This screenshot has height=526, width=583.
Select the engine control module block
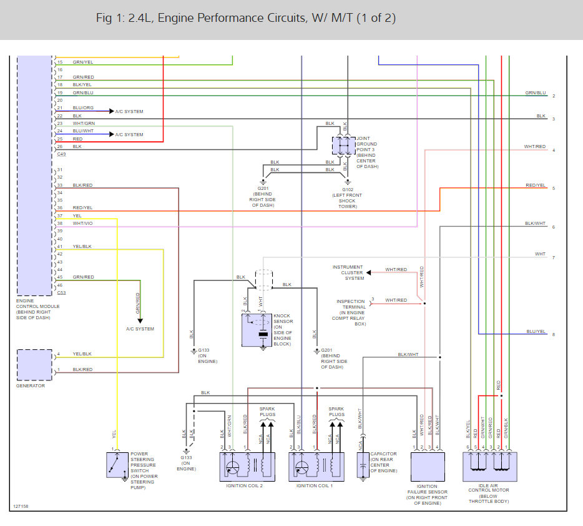point(34,176)
